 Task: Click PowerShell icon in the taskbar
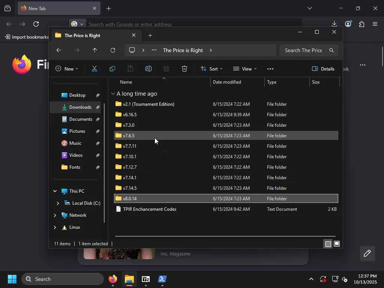[162, 279]
